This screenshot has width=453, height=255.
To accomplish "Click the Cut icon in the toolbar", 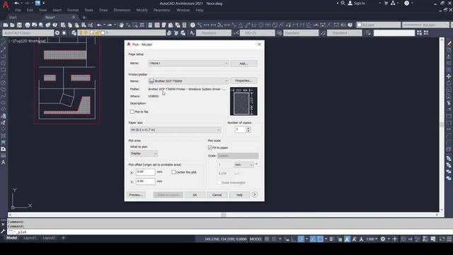I will tap(63, 25).
